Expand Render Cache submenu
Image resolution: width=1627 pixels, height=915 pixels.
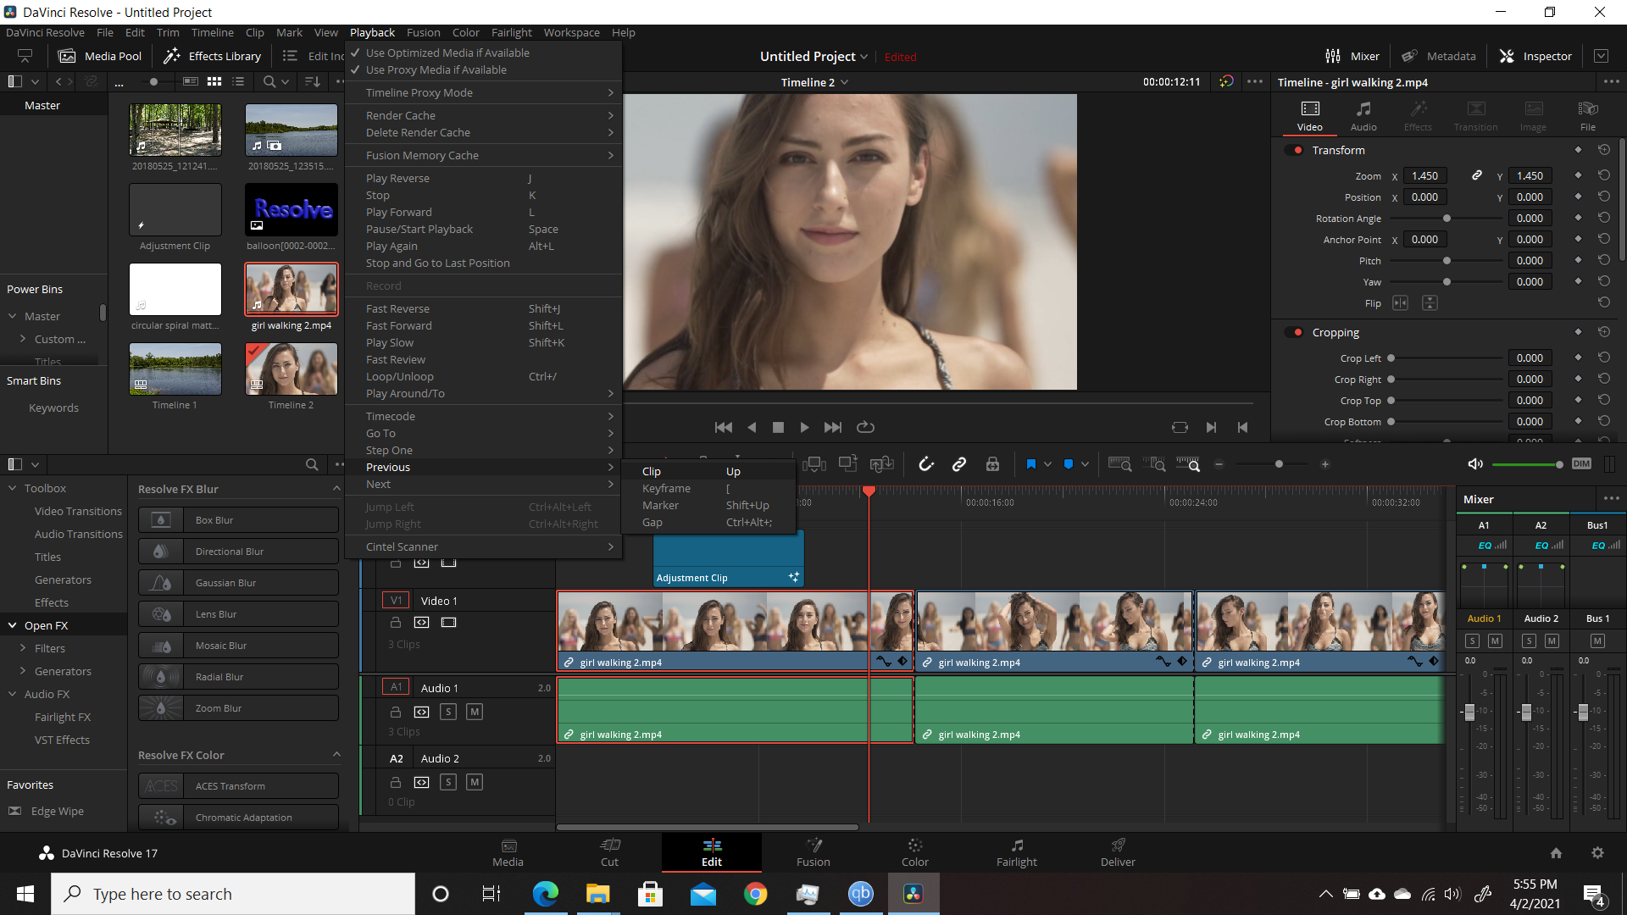pos(483,115)
